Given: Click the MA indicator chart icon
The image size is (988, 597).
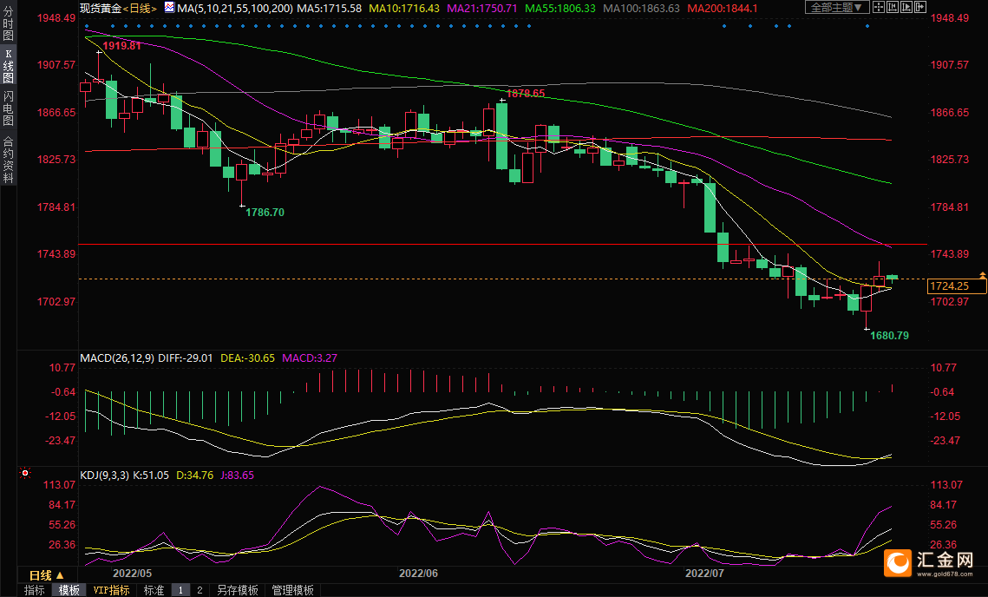Looking at the screenshot, I should (170, 8).
